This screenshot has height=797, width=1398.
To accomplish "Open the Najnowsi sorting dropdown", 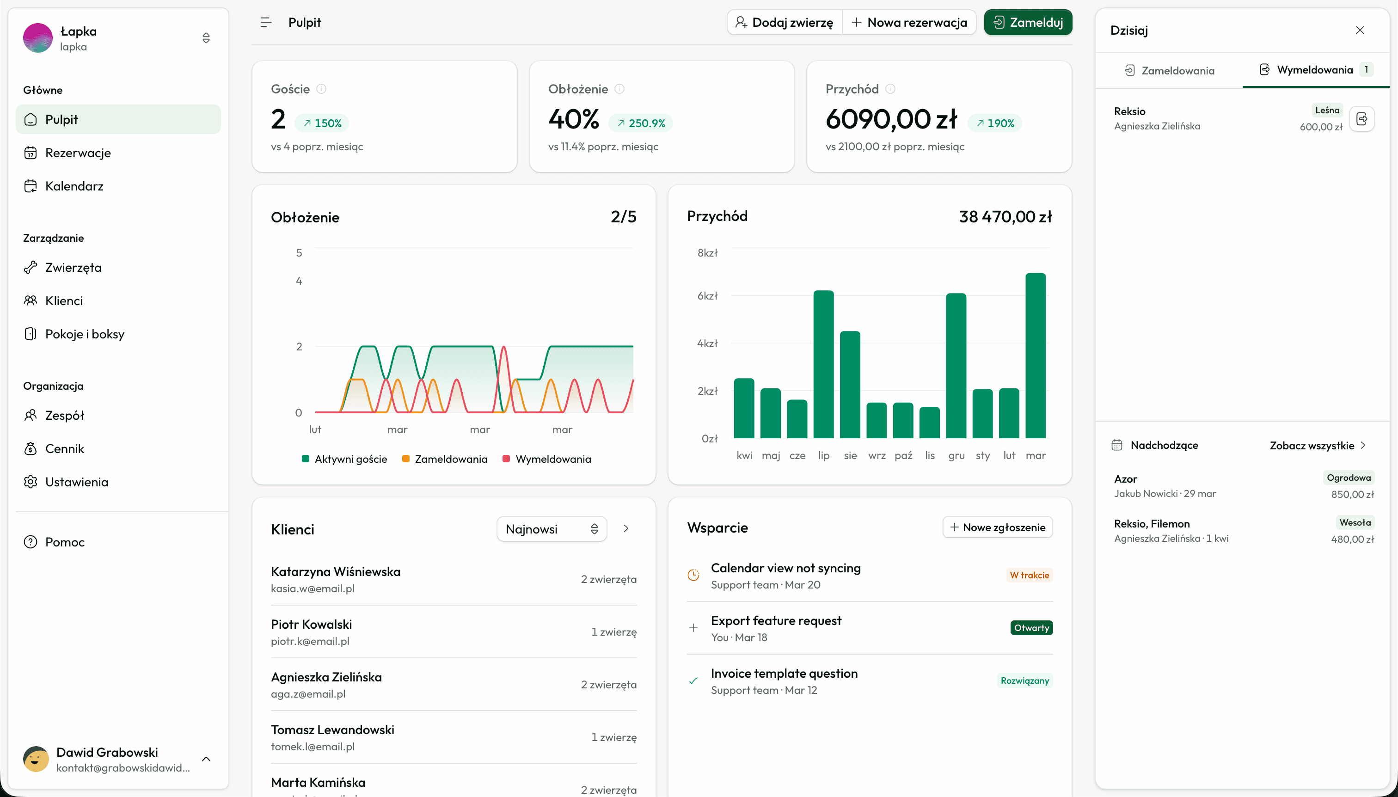I will pyautogui.click(x=551, y=529).
